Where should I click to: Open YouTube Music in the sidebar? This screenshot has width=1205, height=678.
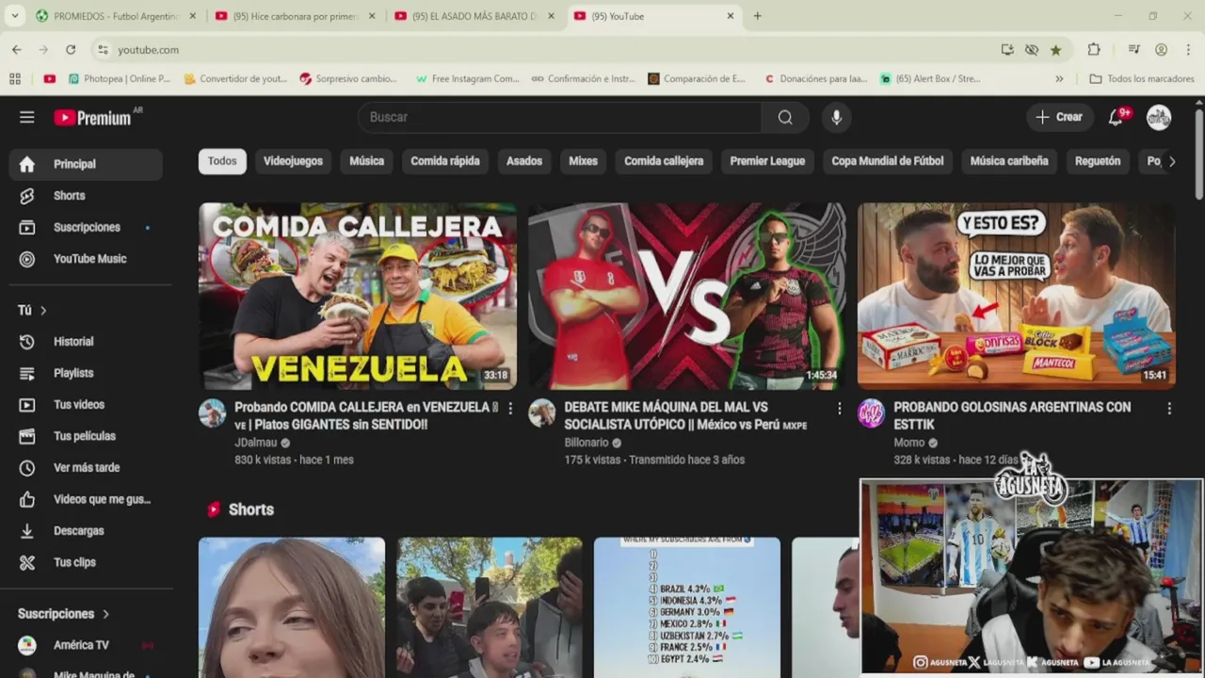pyautogui.click(x=86, y=259)
